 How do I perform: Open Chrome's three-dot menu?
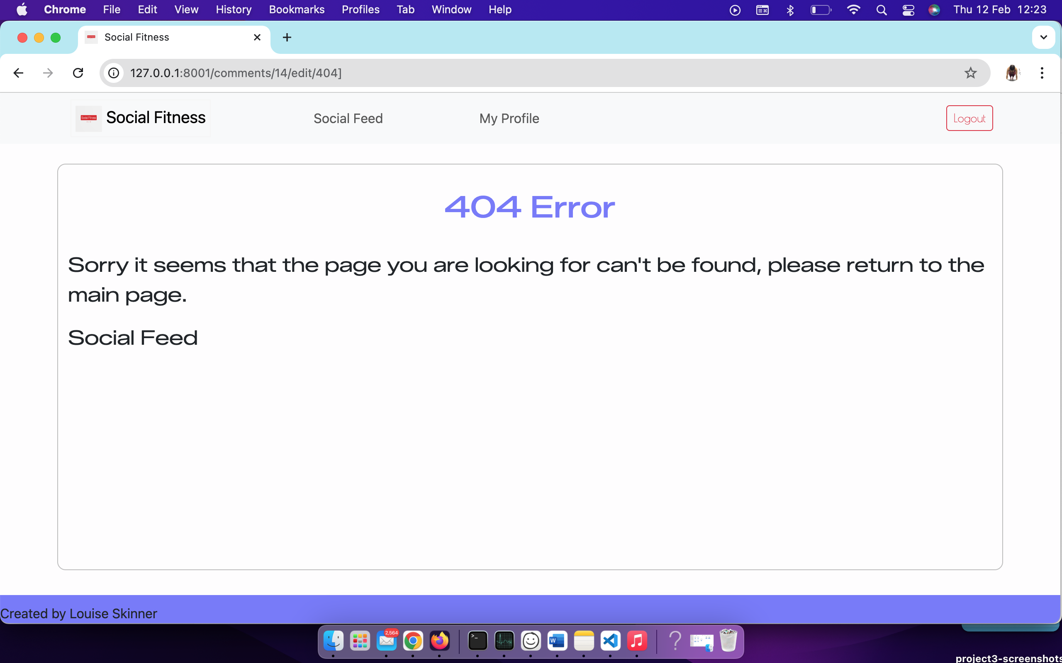tap(1042, 73)
